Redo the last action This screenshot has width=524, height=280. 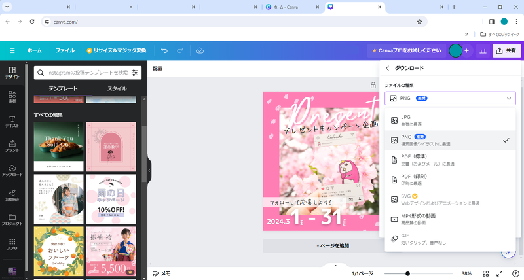pyautogui.click(x=180, y=51)
